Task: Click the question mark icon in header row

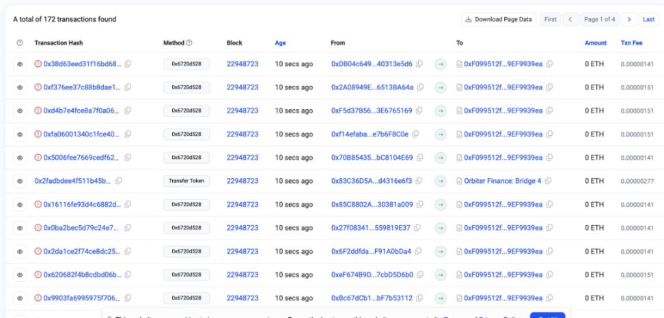Action: (x=18, y=43)
